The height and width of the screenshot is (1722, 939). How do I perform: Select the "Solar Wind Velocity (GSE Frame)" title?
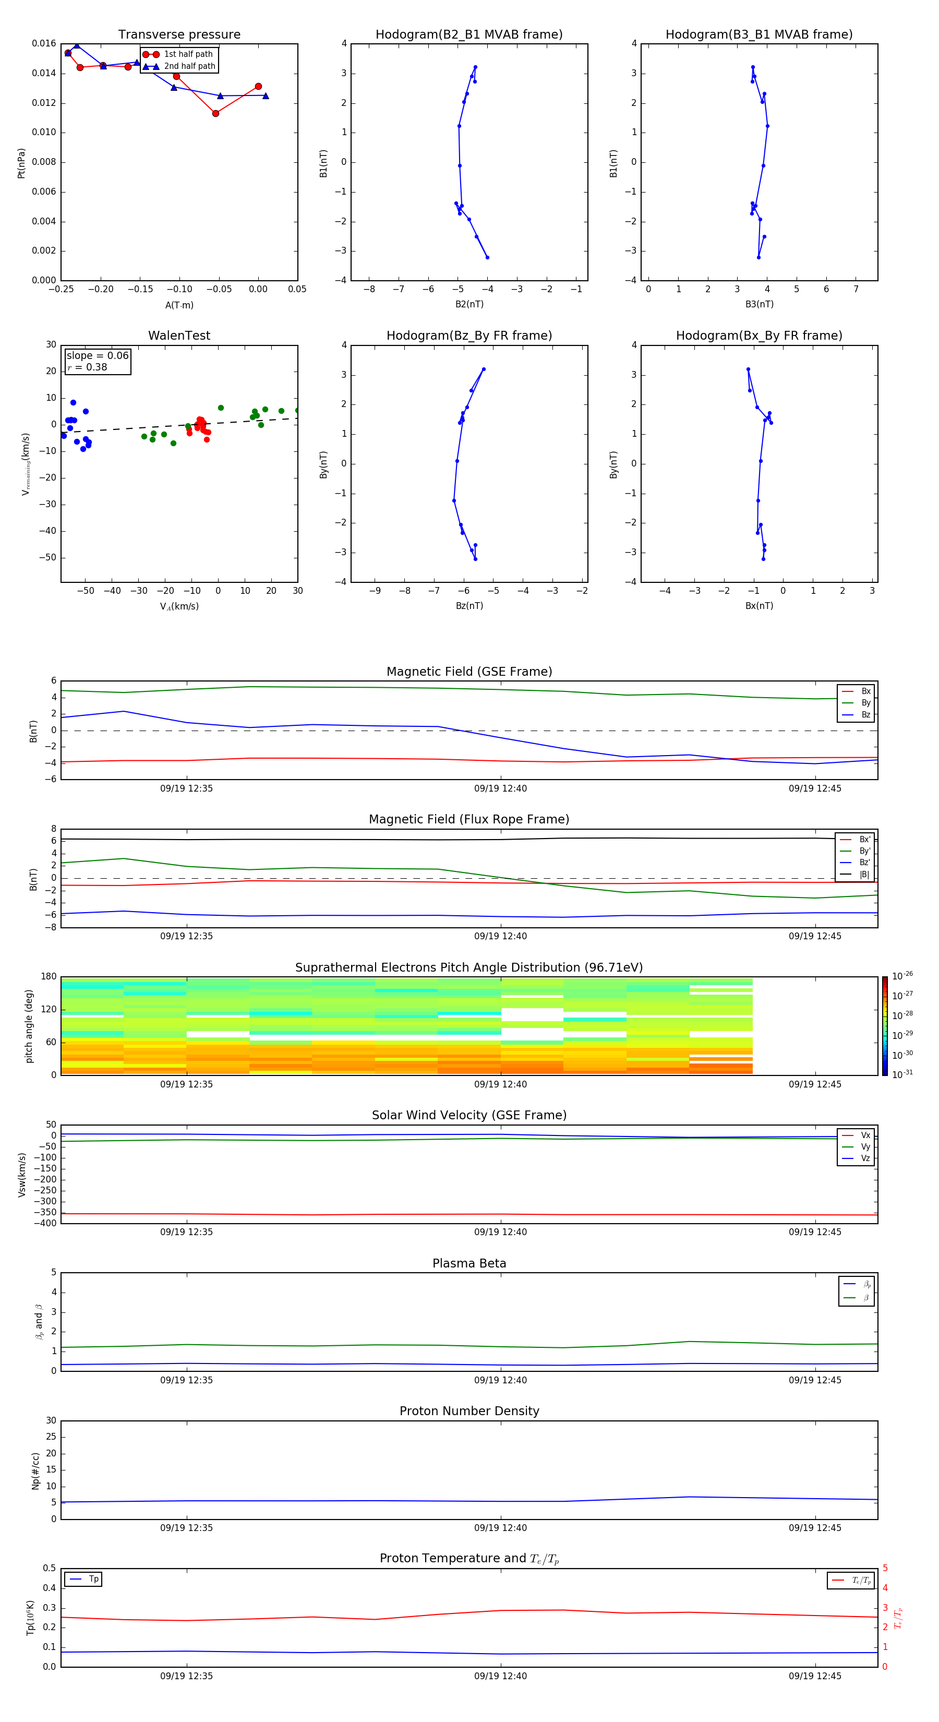pos(469,1115)
